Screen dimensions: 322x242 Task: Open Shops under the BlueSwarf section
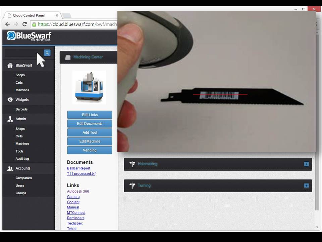pos(20,75)
